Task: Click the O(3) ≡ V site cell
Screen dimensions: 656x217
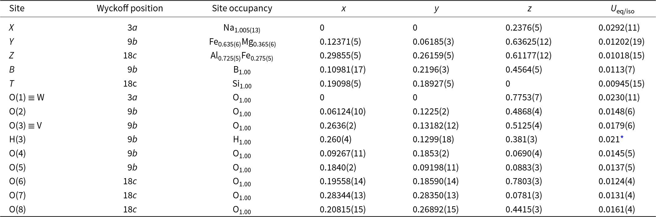Action: click(x=25, y=125)
